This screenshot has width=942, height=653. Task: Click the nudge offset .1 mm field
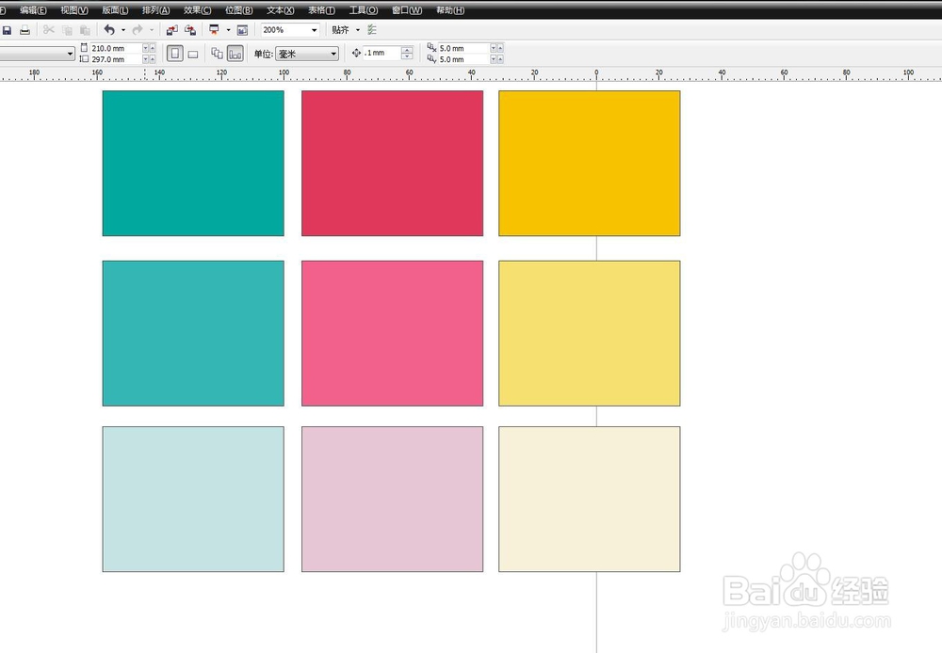tap(382, 53)
